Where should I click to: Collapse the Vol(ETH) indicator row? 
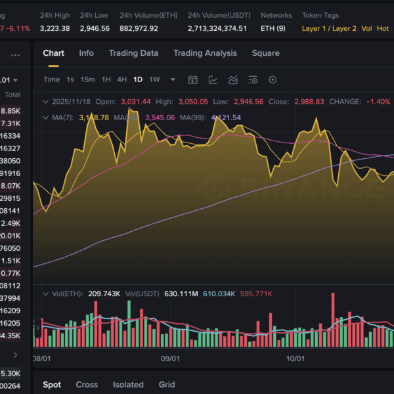point(45,294)
